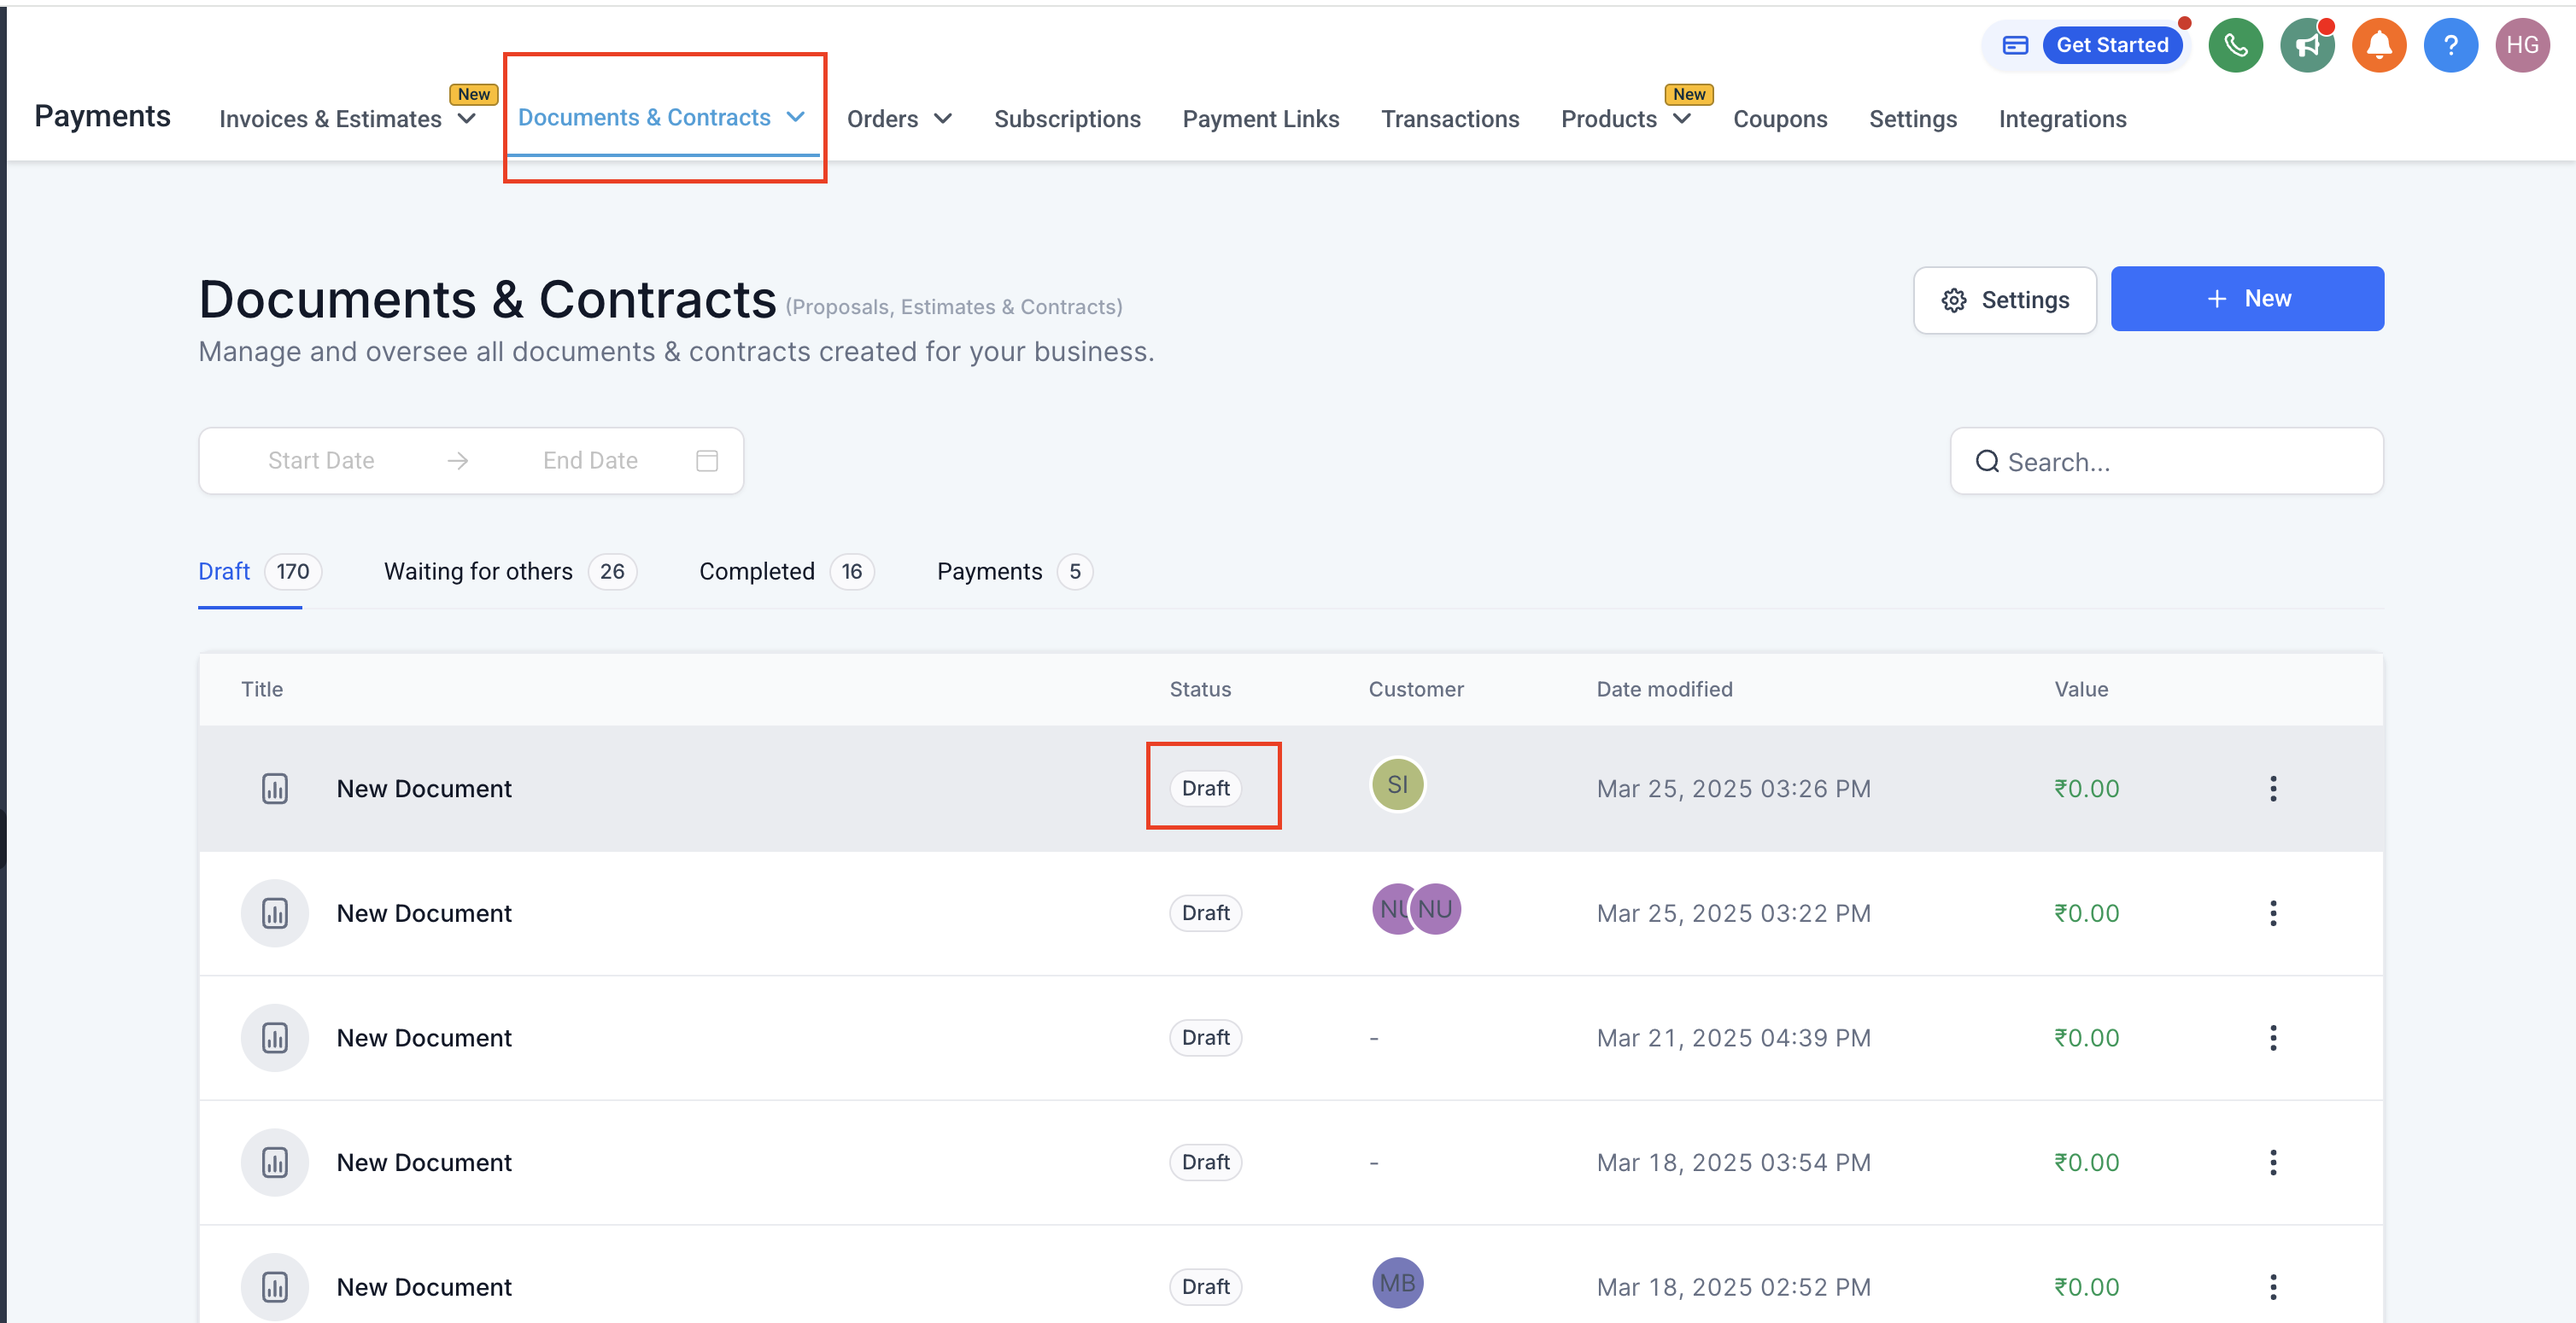Viewport: 2576px width, 1323px height.
Task: Click the Search input field
Action: [2180, 462]
